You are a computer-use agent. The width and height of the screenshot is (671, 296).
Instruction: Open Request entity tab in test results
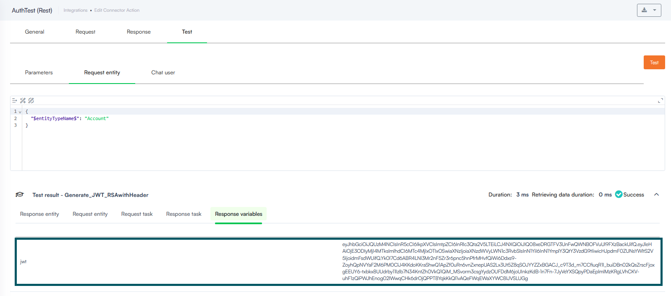(90, 214)
